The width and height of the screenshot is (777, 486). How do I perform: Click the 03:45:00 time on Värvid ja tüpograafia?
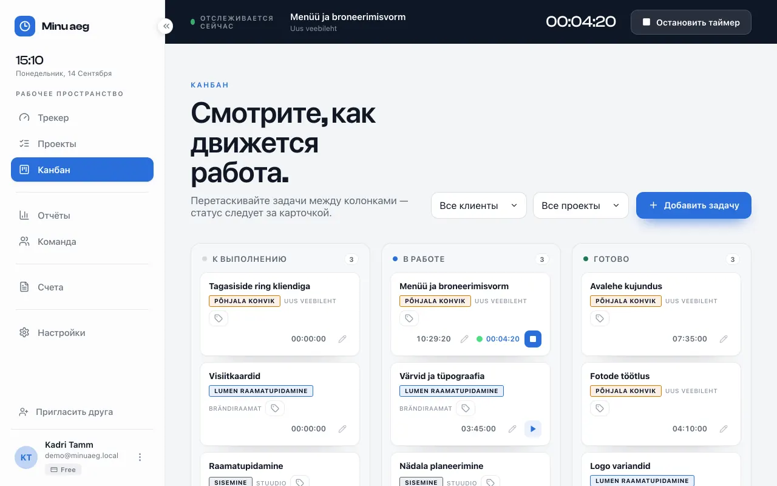(478, 429)
